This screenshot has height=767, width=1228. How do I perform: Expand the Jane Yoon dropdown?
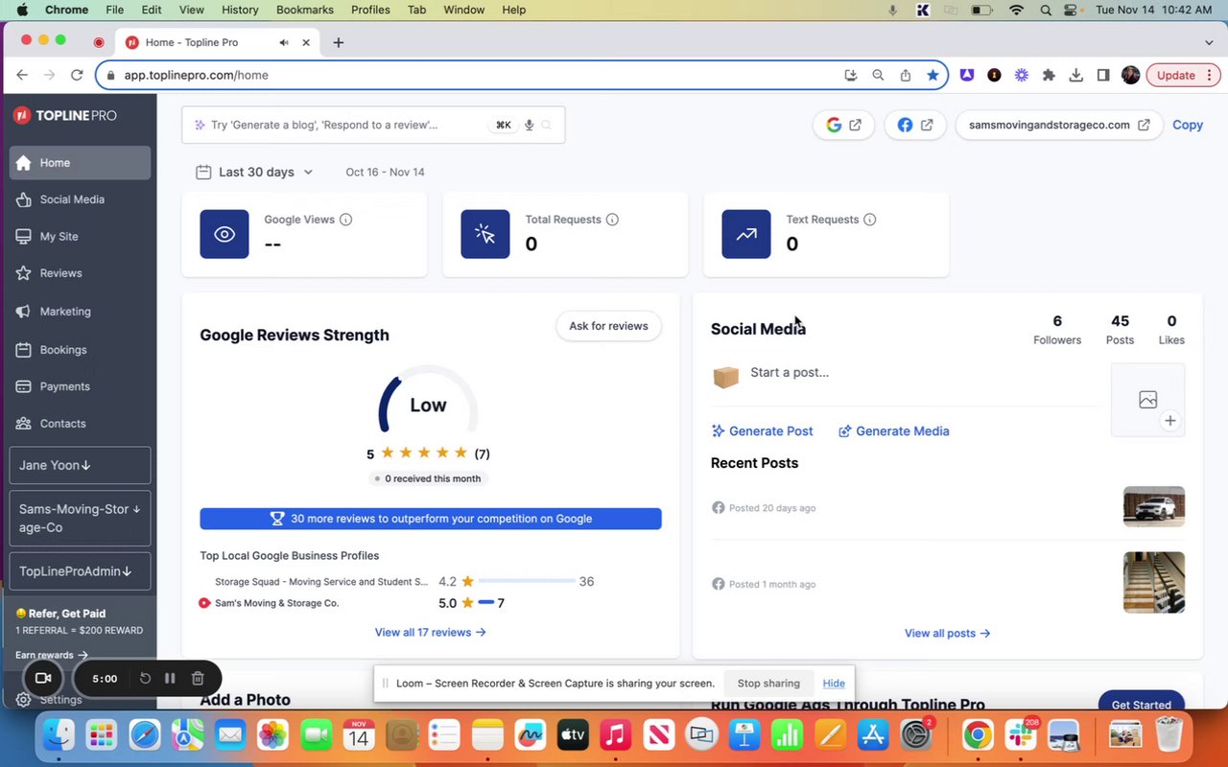coord(80,465)
